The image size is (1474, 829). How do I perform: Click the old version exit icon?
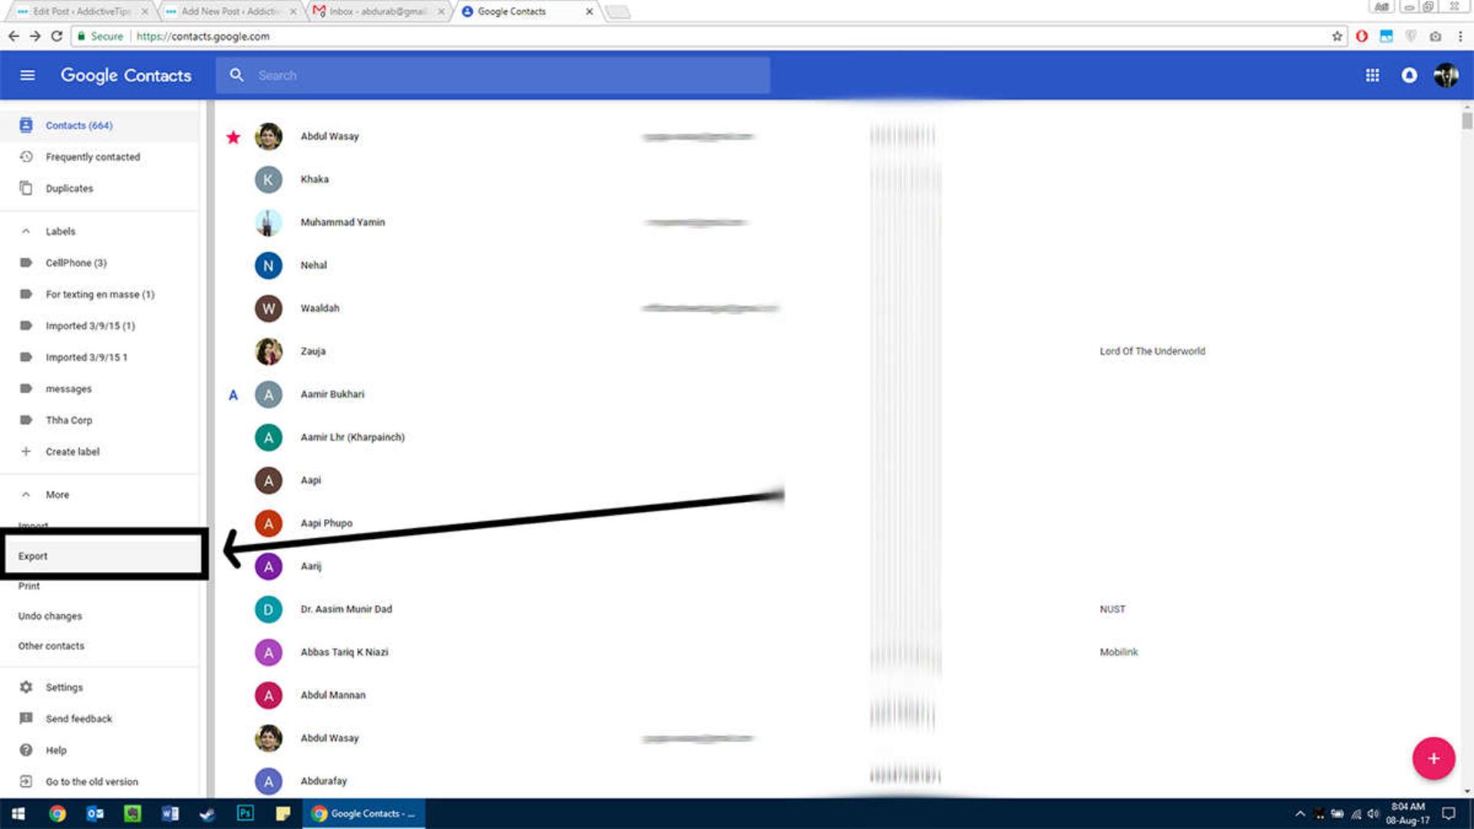(26, 781)
